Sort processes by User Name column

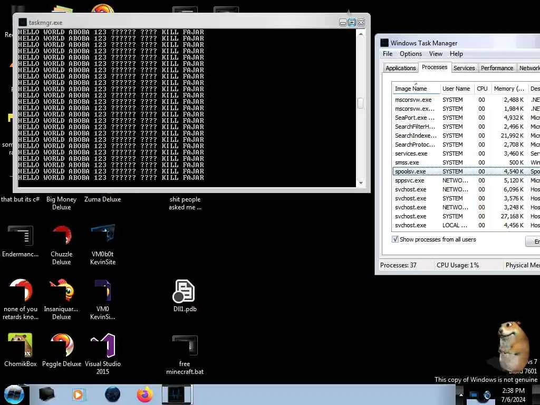pos(456,89)
